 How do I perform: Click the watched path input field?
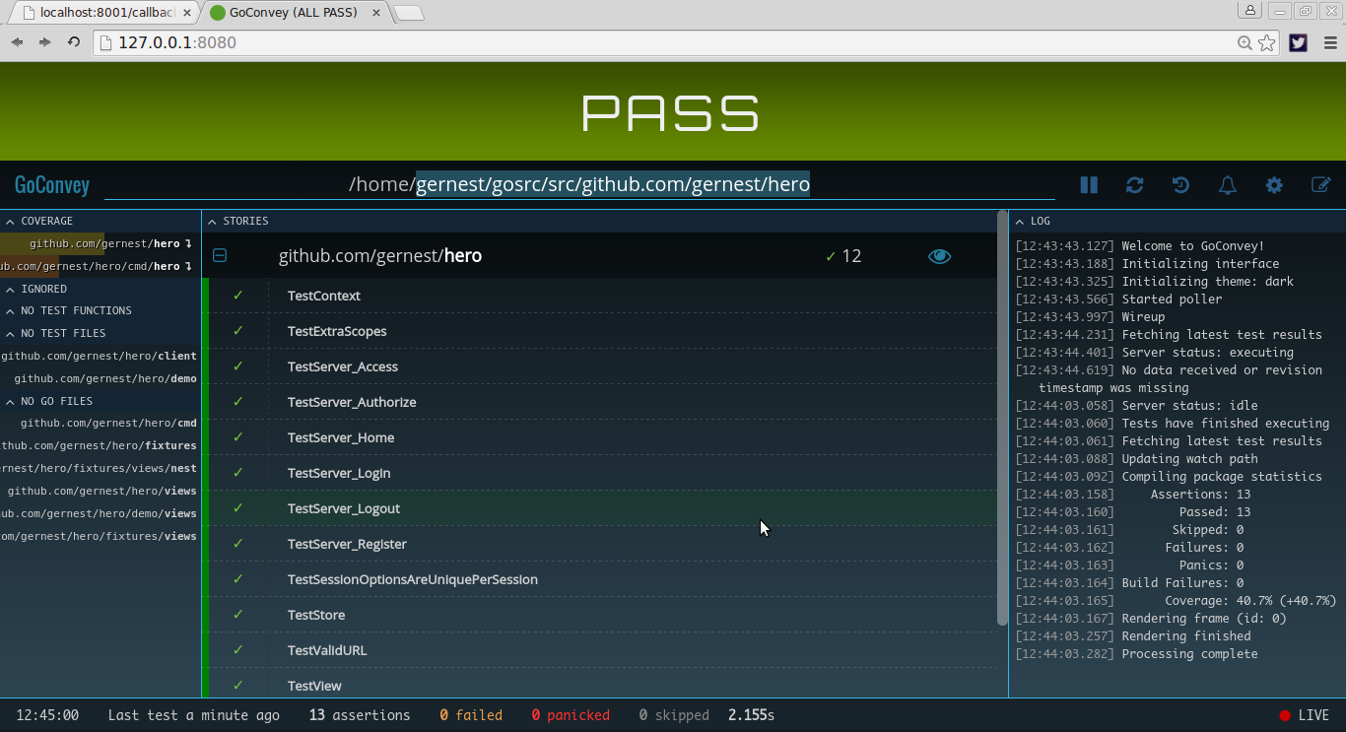[x=579, y=184]
